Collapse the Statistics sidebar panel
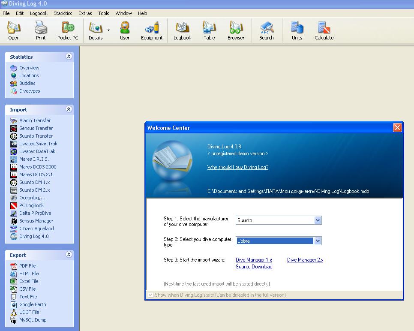Image resolution: width=414 pixels, height=331 pixels. [x=69, y=57]
